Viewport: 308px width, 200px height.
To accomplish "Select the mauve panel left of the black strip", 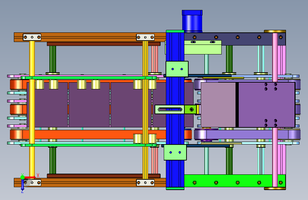I will [x=218, y=105].
